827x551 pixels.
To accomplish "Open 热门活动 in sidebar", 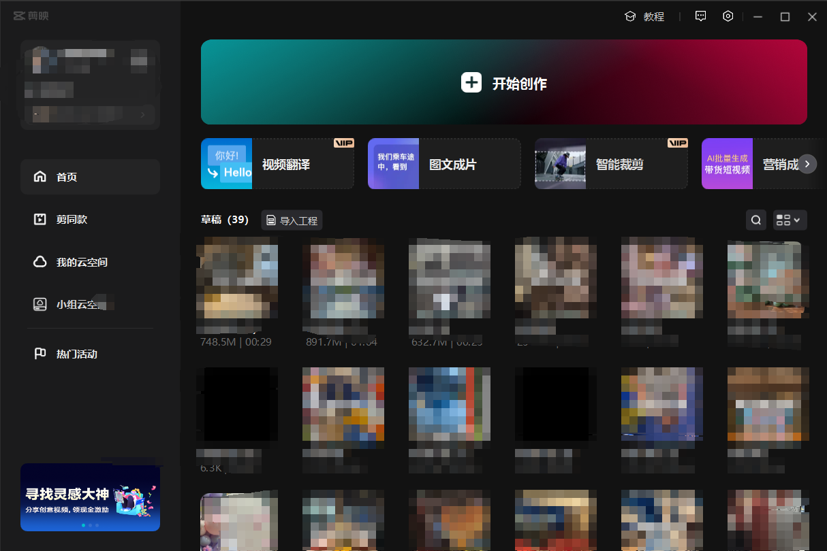I will point(90,354).
